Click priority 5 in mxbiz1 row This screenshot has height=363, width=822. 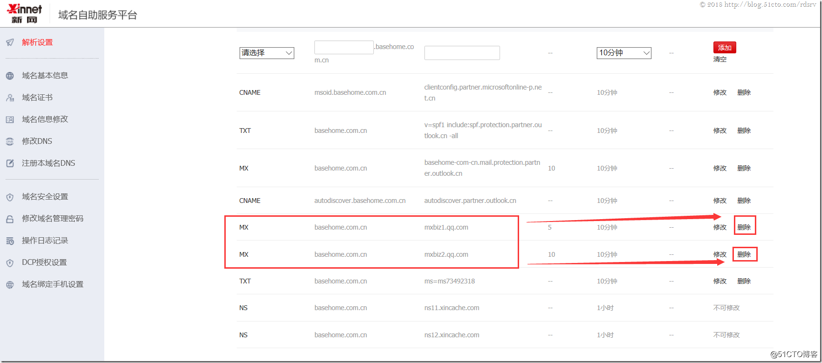coord(550,227)
